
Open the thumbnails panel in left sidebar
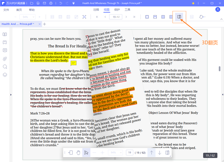(x=5, y=34)
